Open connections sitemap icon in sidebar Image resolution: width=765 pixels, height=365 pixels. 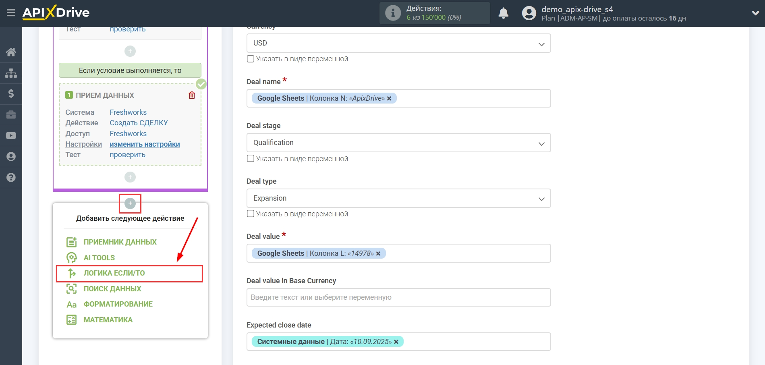(x=11, y=73)
